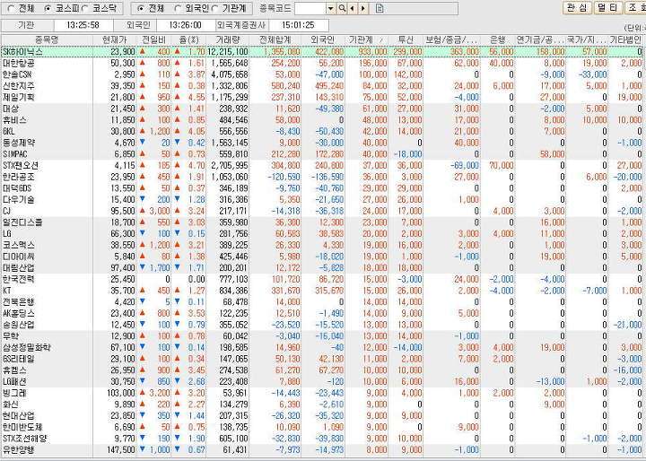Select the 기관계 radio button
This screenshot has height=461, width=646.
(x=215, y=8)
